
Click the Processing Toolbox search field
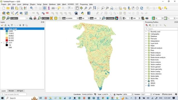coord(161,29)
